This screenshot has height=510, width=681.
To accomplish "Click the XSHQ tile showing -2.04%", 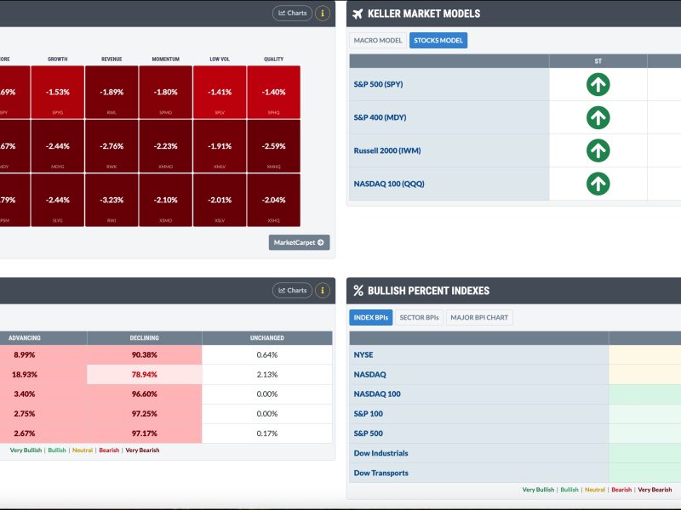I will 273,200.
